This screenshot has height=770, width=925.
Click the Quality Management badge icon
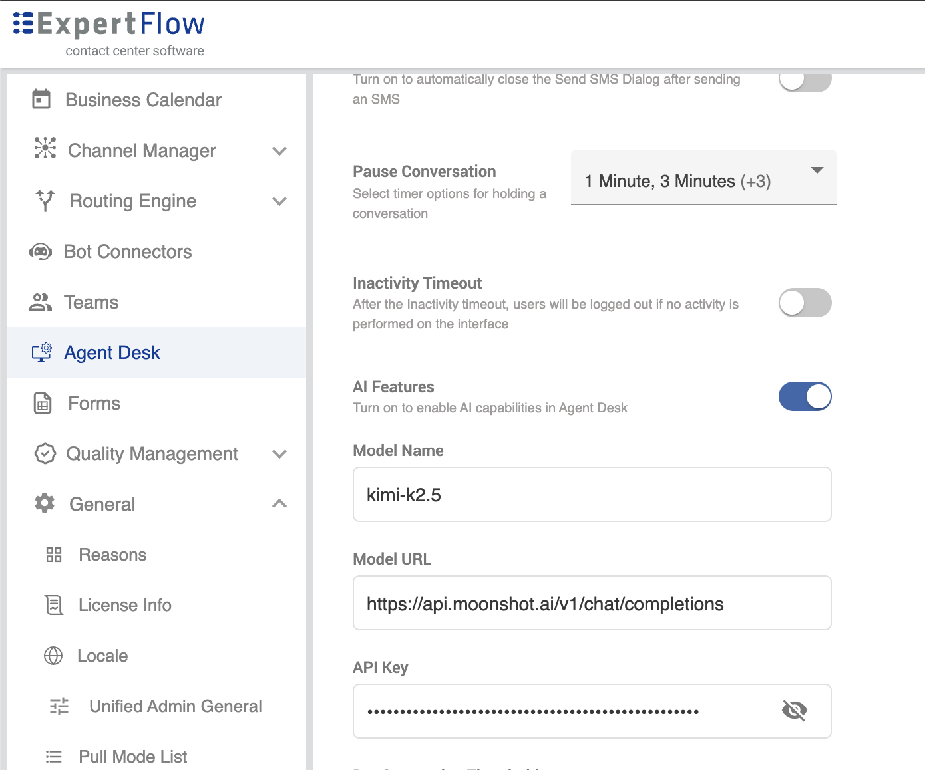(x=45, y=453)
